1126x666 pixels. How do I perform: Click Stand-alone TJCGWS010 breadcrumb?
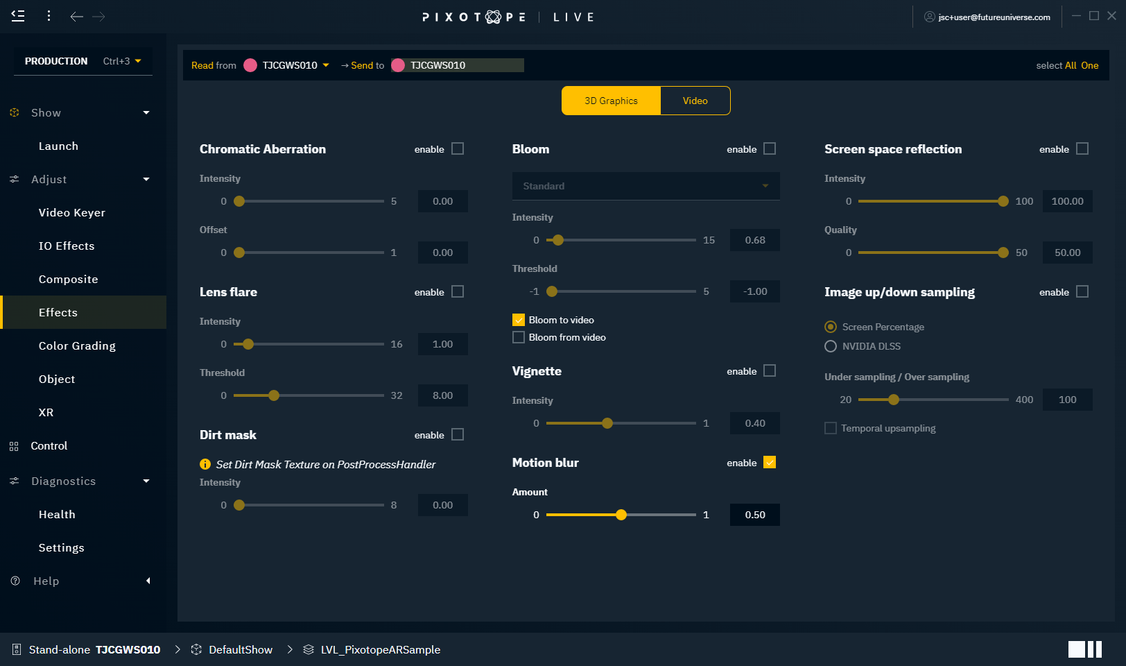point(94,649)
